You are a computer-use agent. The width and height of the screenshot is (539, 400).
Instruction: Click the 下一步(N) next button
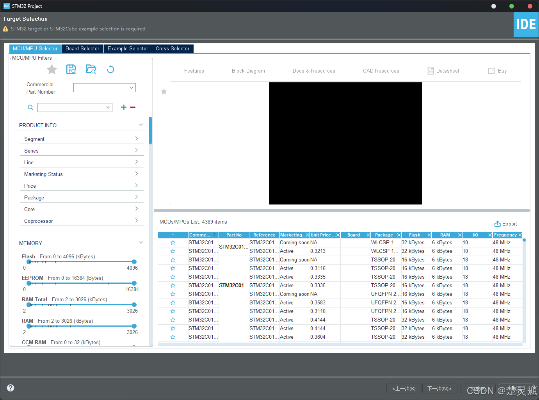click(439, 389)
